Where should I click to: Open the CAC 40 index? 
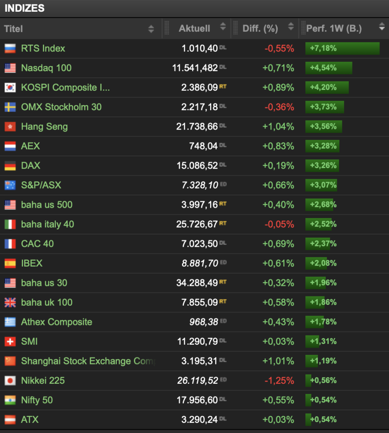[37, 244]
